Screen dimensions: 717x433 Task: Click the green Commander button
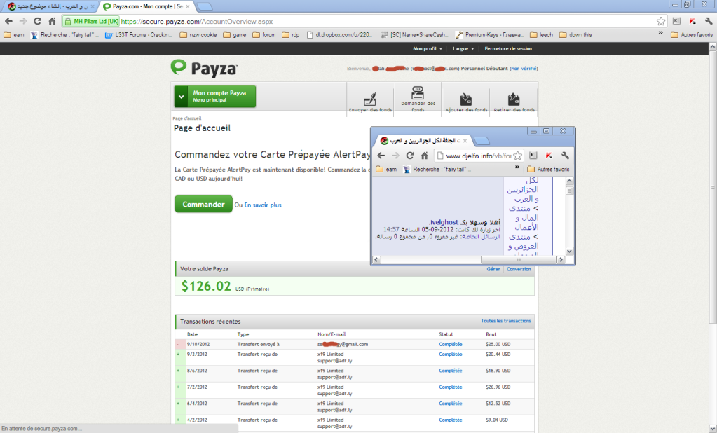coord(203,204)
